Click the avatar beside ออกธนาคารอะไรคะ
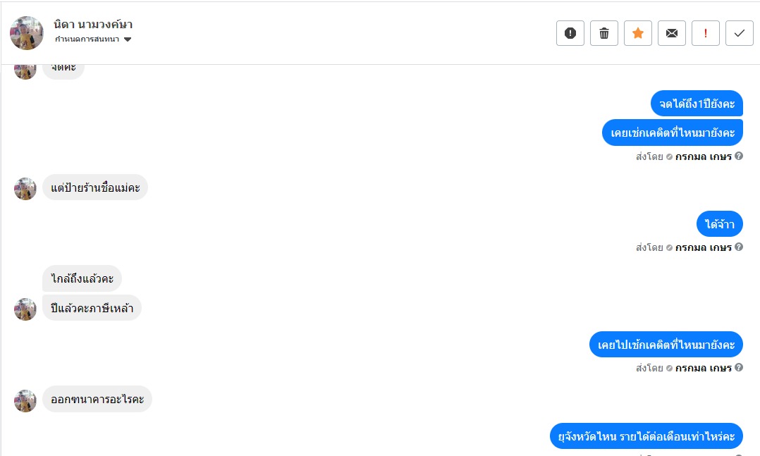Screen dimensions: 760x456 25,401
